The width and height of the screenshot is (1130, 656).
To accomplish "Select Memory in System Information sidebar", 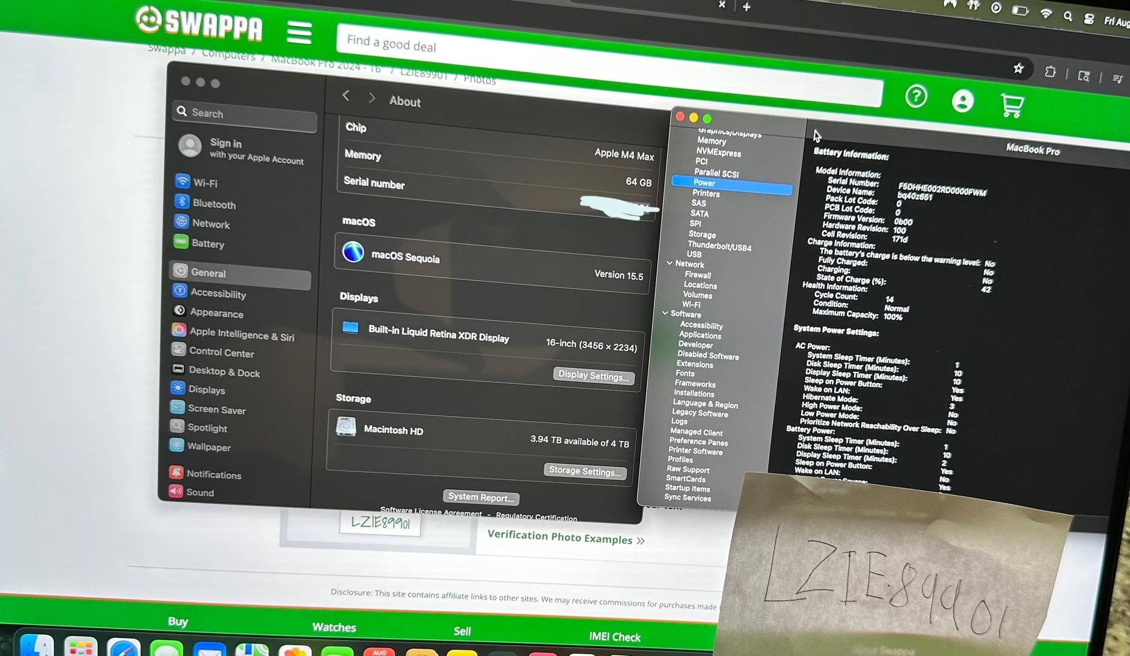I will tap(712, 140).
